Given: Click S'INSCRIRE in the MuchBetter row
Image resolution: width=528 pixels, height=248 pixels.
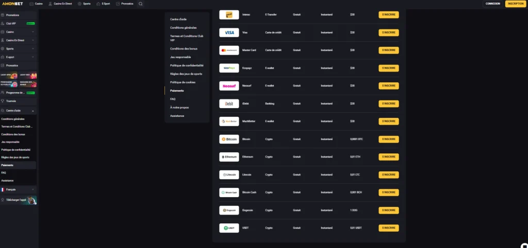Looking at the screenshot, I should pos(389,121).
